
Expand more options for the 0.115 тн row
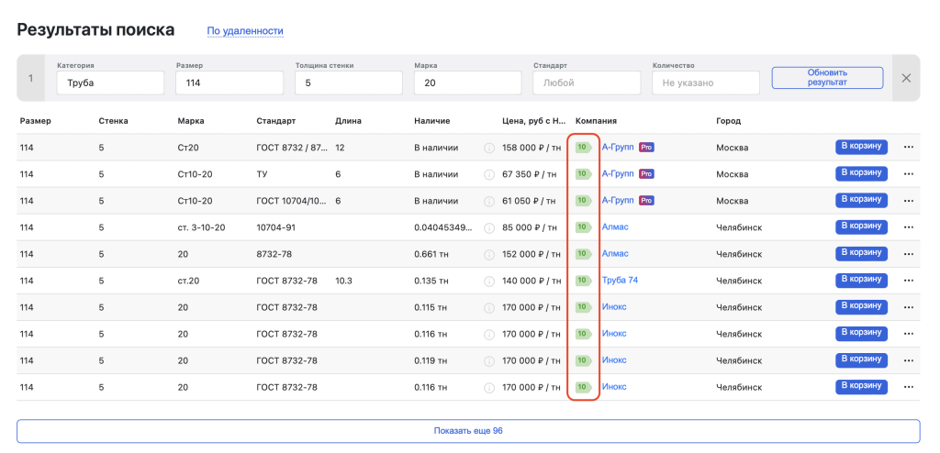[x=909, y=307]
